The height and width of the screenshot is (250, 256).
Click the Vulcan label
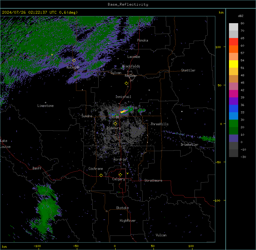tap(161, 235)
